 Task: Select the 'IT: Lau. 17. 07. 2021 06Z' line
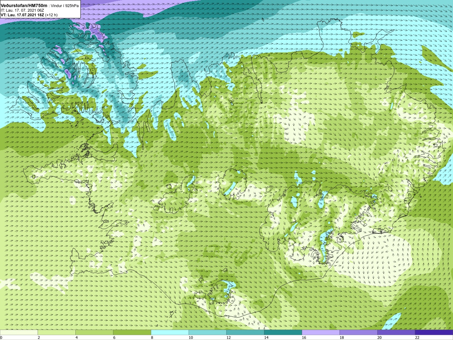[22, 10]
